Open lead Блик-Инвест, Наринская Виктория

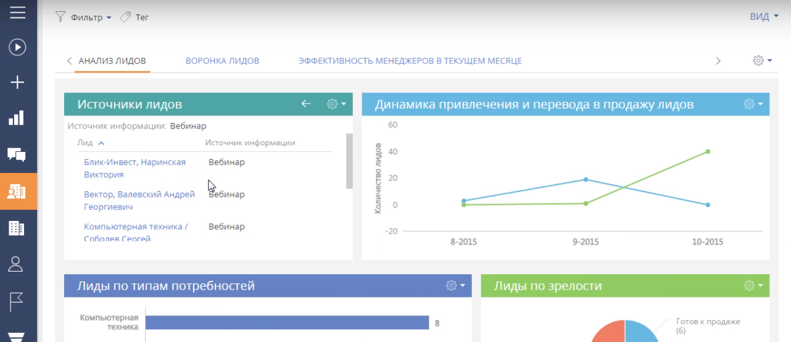pos(135,168)
